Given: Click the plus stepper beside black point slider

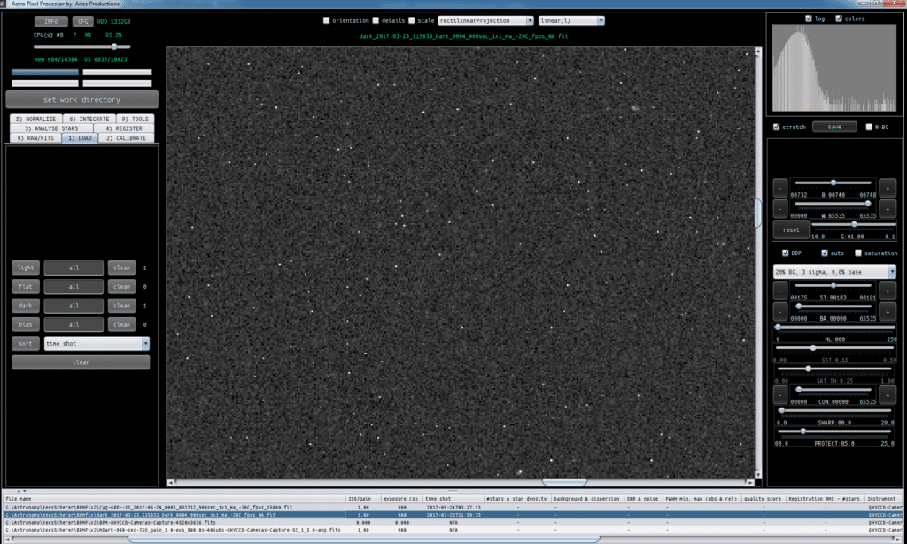Looking at the screenshot, I should [888, 188].
